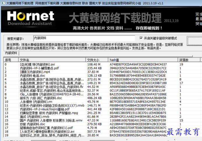The height and width of the screenshot is (141, 202).
Task: Click the search button right of checkbox
Action: [x=194, y=41]
